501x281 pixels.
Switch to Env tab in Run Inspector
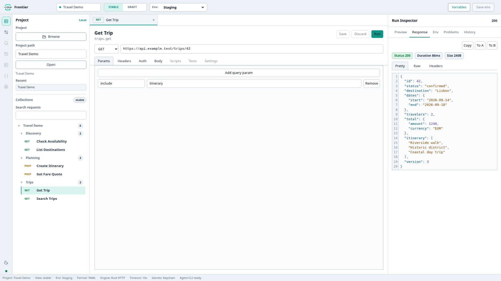(x=436, y=32)
